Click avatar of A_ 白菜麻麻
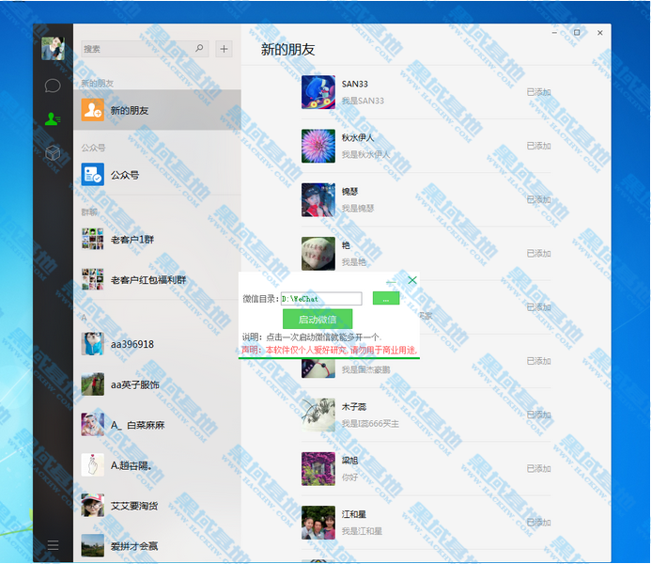Viewport: 651px width, 564px height. point(93,425)
